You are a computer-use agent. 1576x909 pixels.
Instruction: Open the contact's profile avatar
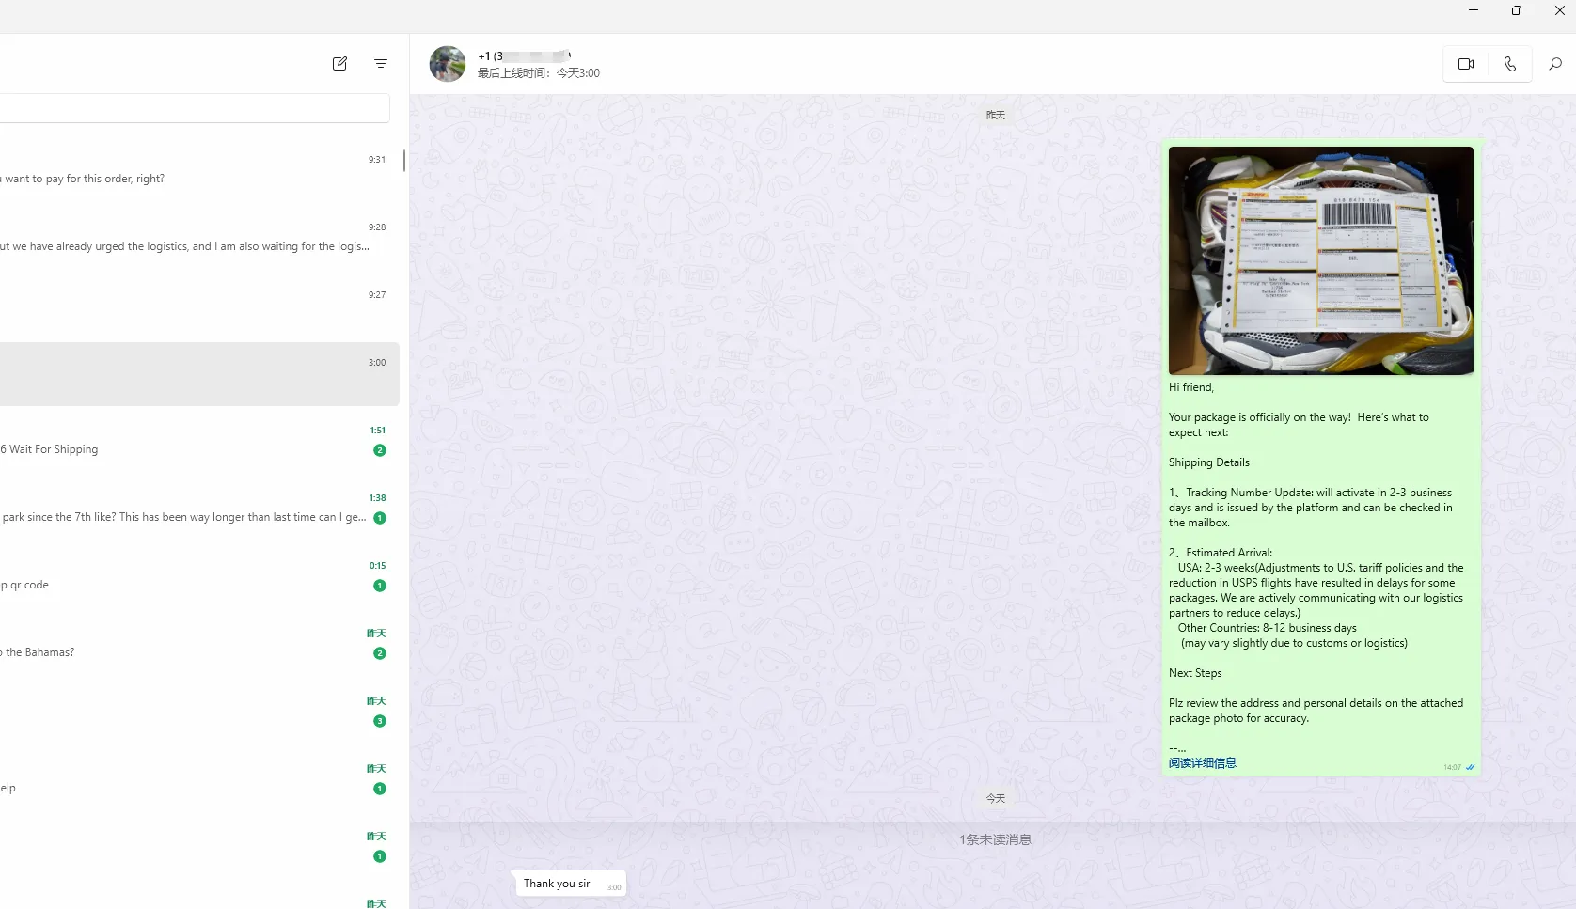pos(448,64)
